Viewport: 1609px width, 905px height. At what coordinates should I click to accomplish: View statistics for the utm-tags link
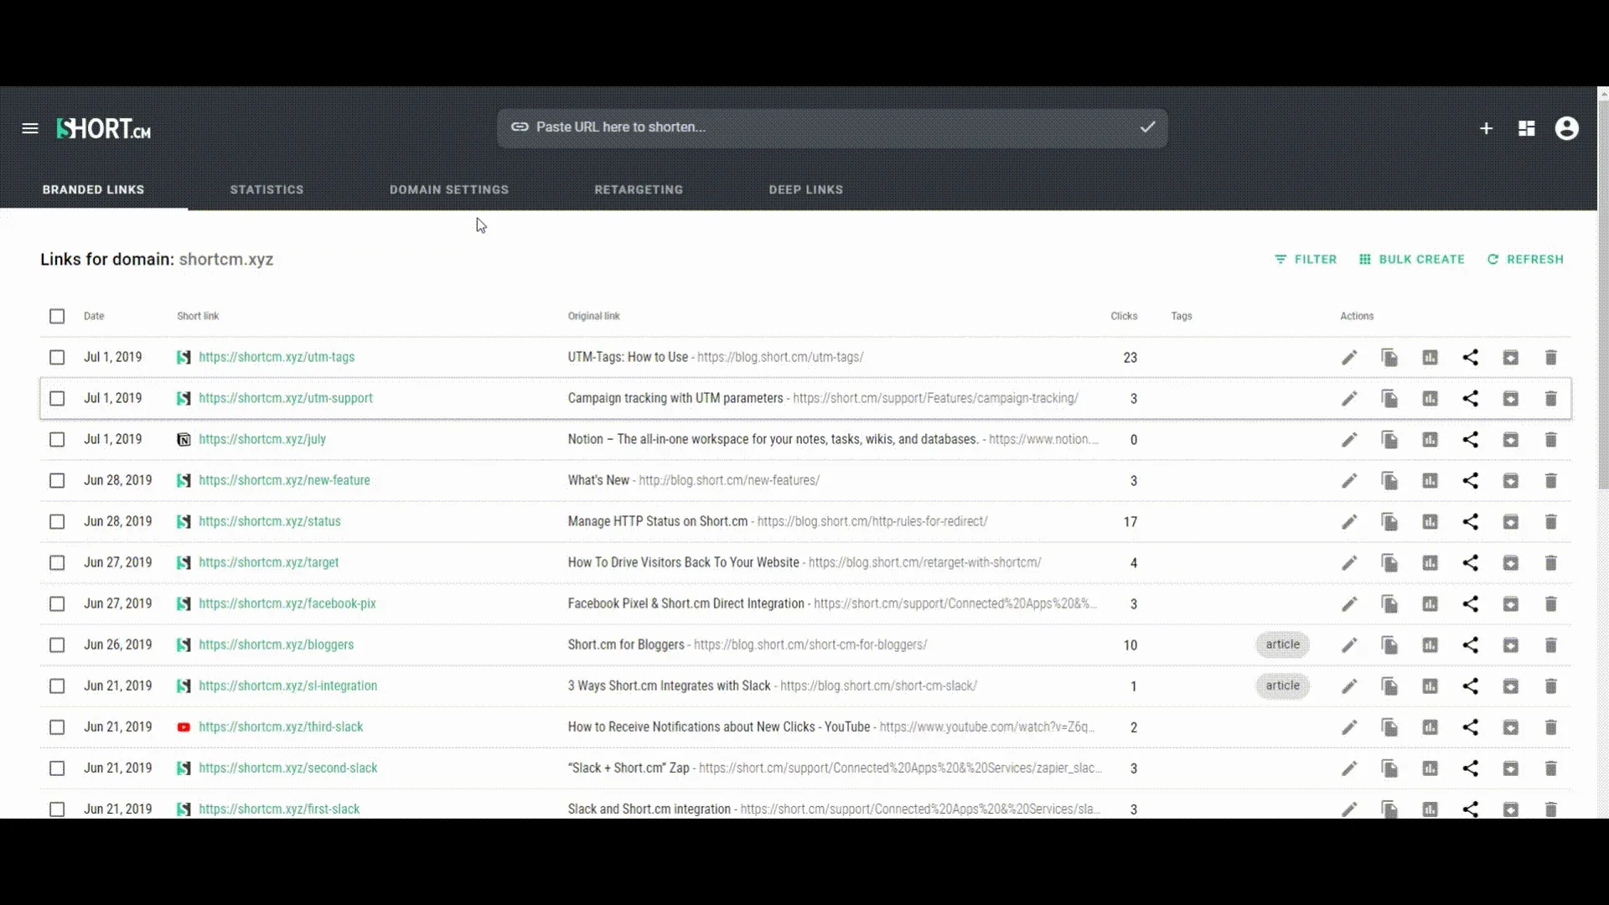point(1430,358)
